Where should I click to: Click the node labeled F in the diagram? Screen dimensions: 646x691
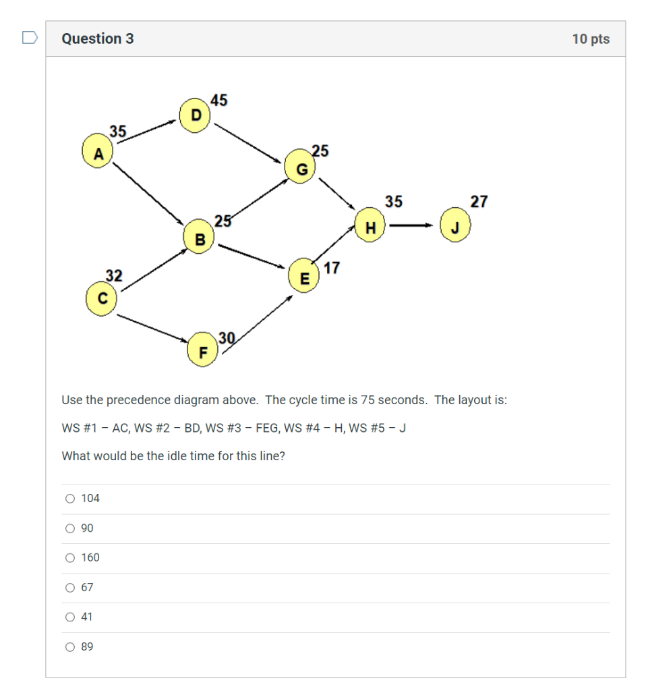[202, 352]
